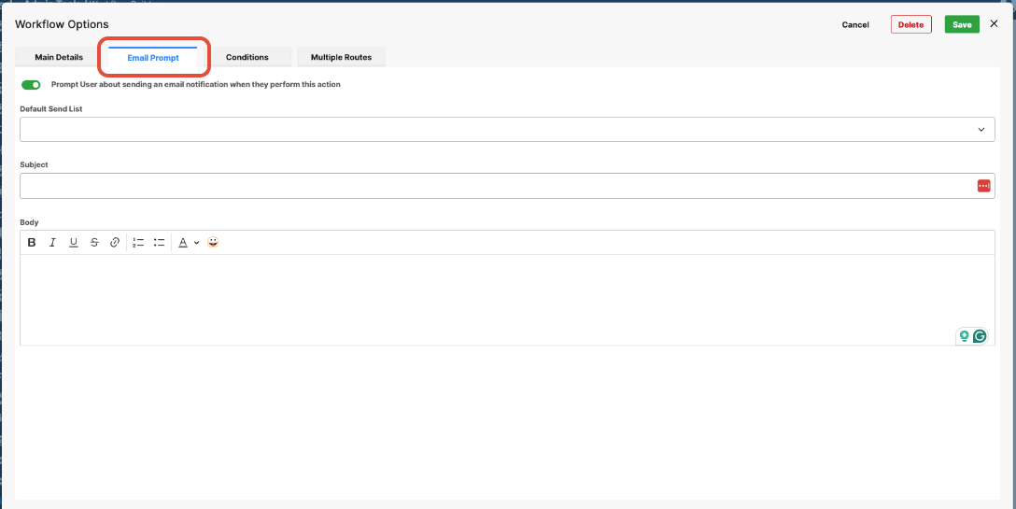Expand the text color dropdown arrow
Screen dimensions: 1016x509
click(196, 243)
